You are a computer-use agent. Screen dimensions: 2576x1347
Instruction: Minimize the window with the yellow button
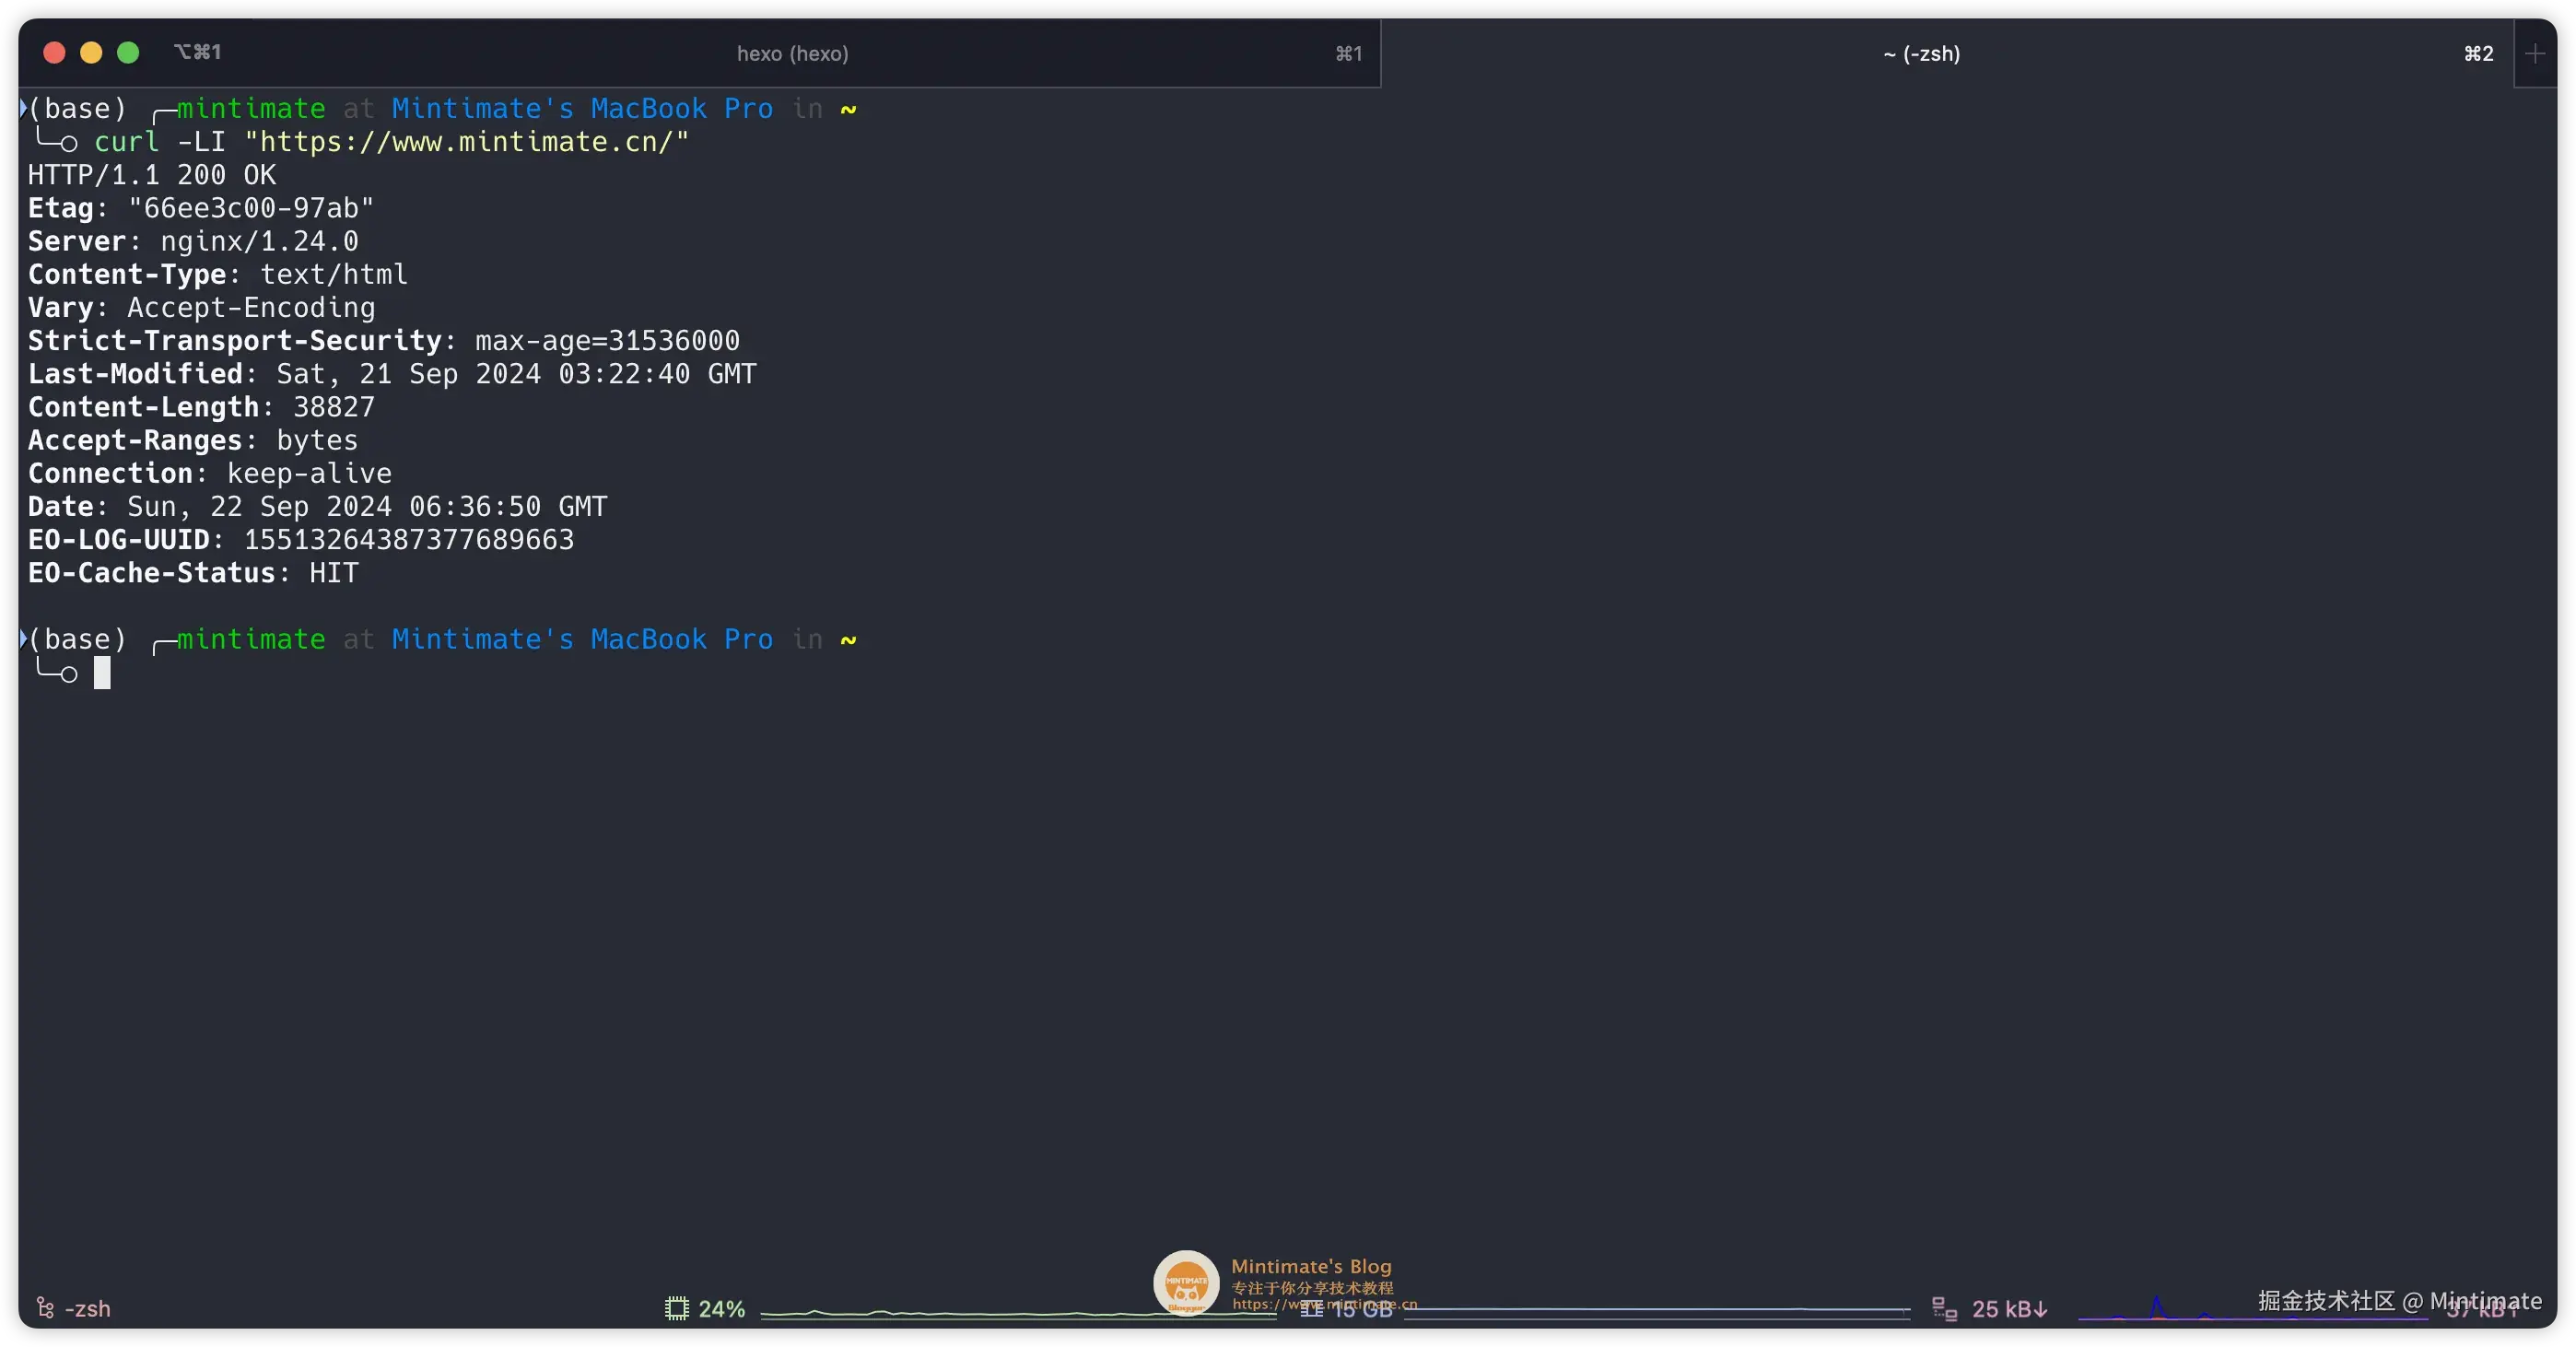(91, 53)
